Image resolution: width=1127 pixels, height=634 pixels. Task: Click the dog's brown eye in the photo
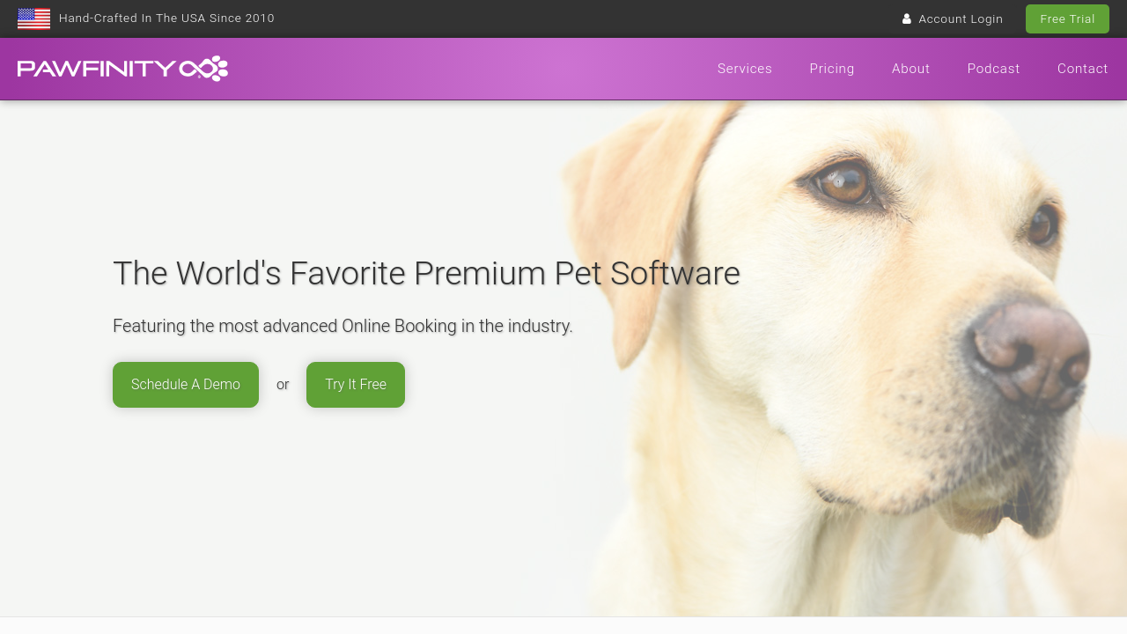[843, 182]
